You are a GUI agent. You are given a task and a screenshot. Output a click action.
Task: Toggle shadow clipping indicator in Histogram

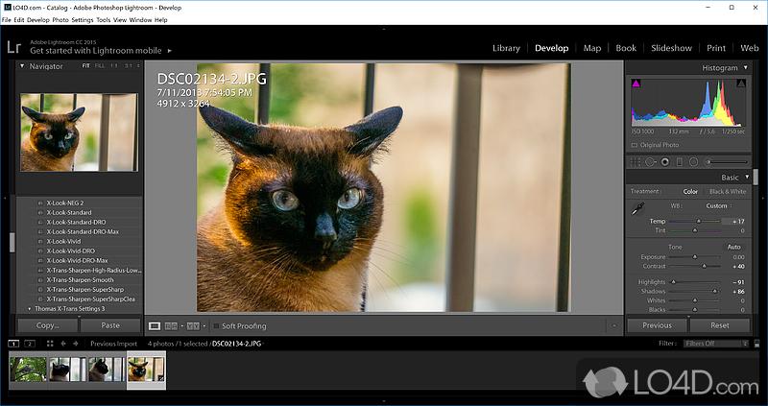[x=636, y=84]
